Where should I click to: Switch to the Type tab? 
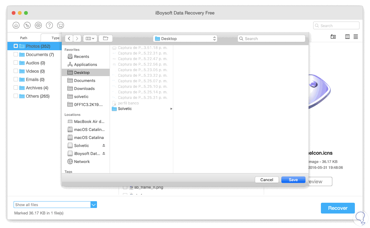[55, 38]
